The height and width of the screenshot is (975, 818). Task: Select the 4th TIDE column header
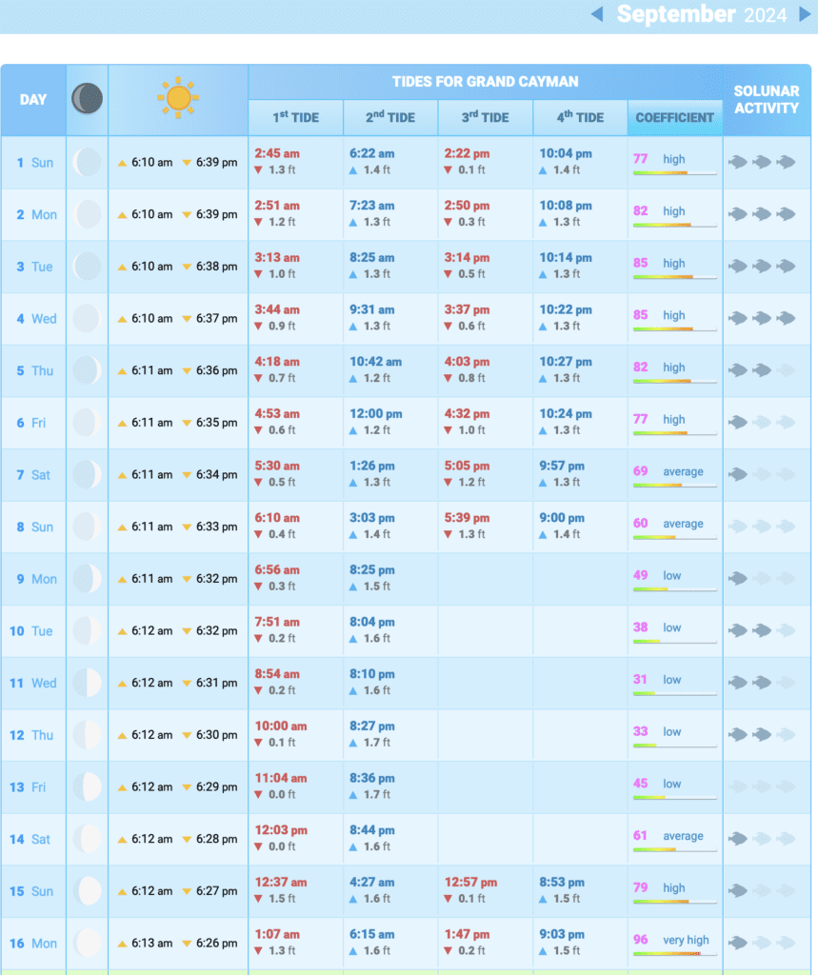coord(580,118)
